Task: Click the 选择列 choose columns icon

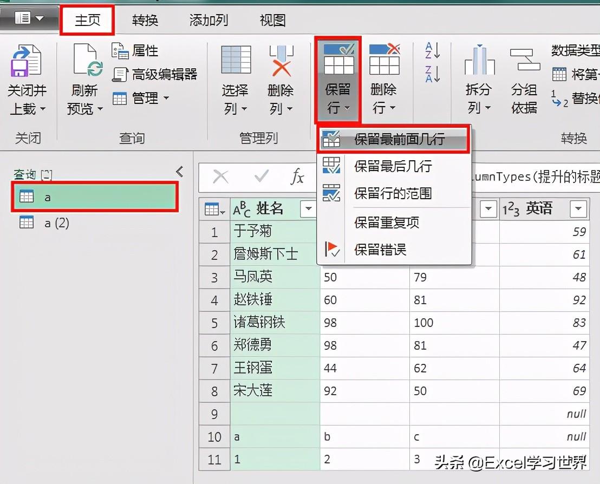Action: [236, 61]
